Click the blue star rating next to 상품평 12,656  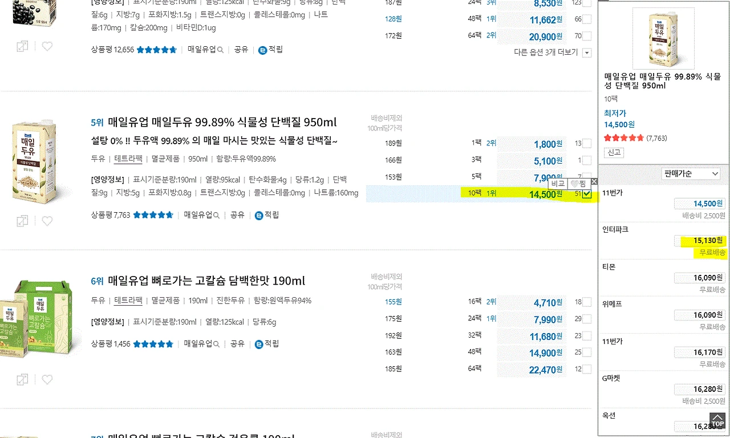pos(157,50)
